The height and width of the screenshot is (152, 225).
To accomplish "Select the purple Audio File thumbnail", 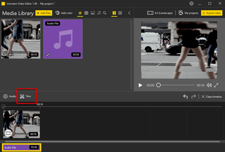I will click(63, 39).
